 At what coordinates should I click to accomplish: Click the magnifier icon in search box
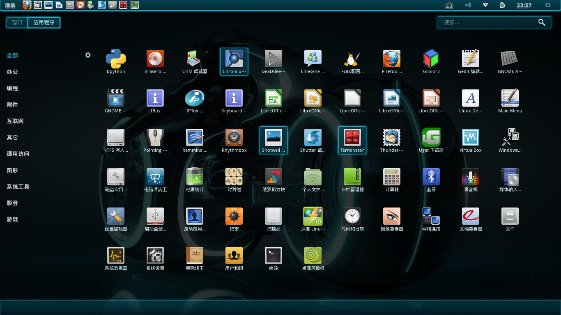(x=542, y=23)
